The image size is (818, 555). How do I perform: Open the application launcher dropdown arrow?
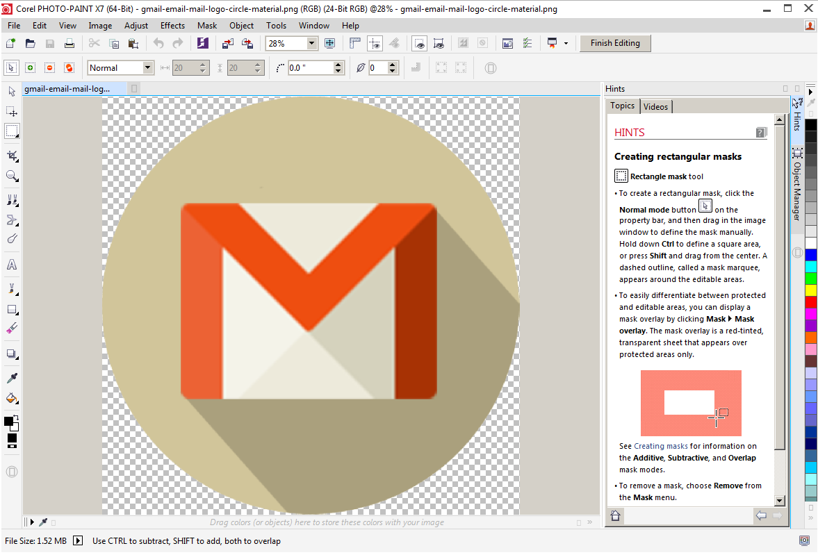tap(566, 43)
